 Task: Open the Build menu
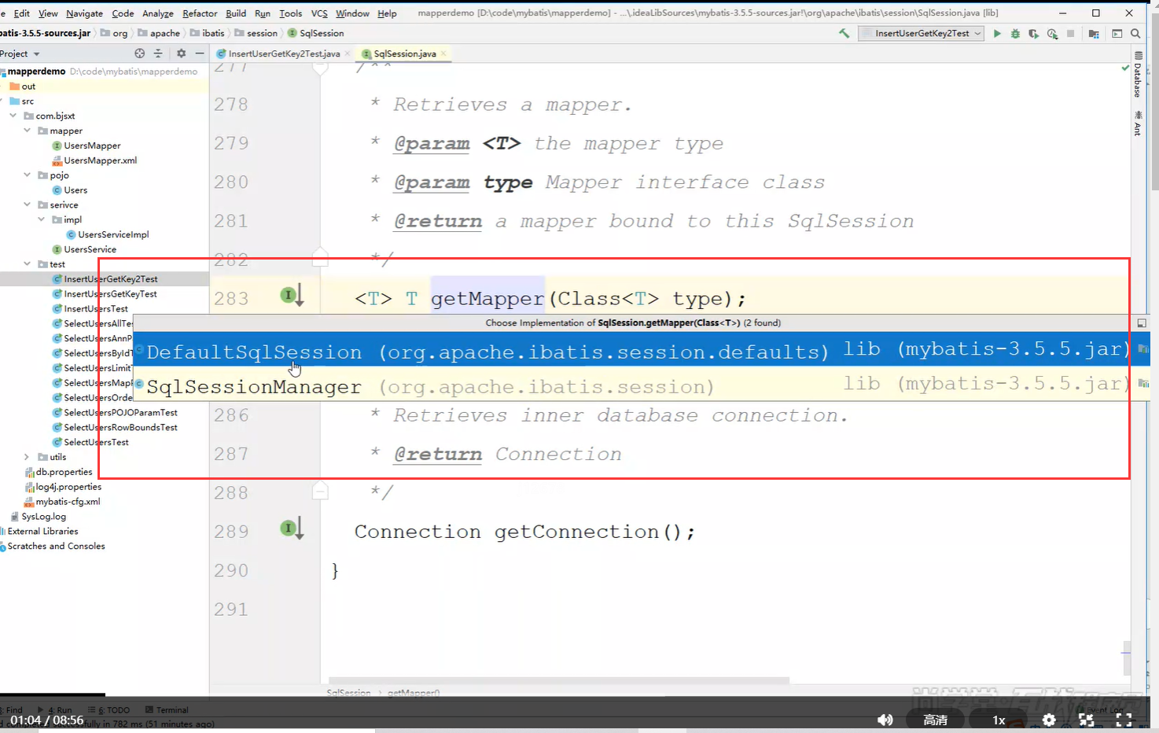(236, 13)
